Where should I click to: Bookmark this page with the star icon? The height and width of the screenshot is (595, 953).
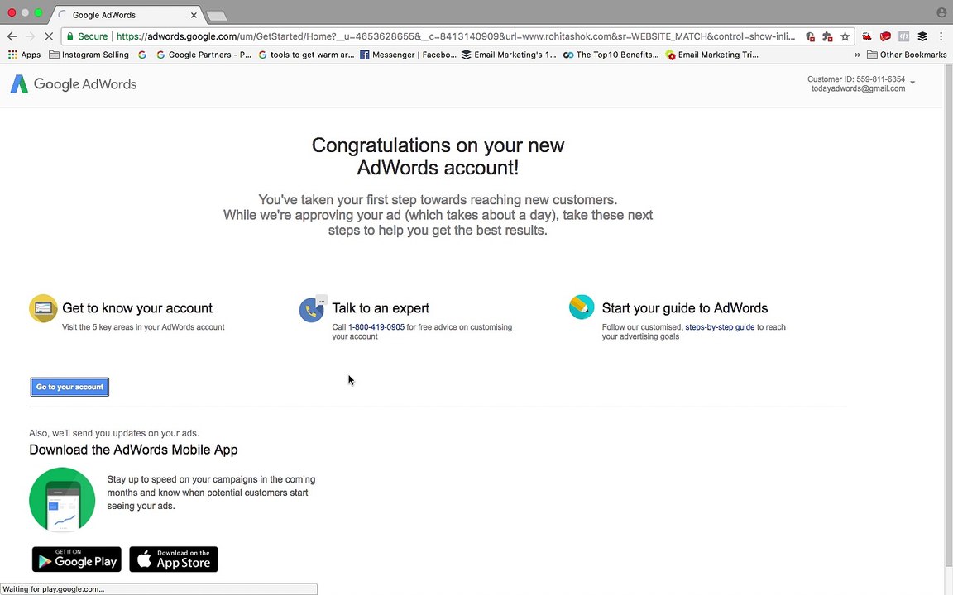click(x=845, y=36)
